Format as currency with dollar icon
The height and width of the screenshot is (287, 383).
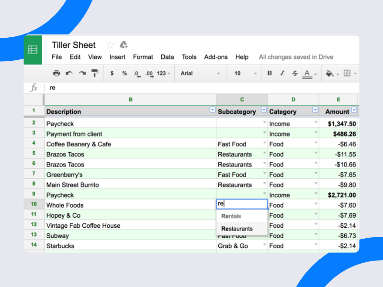click(x=112, y=73)
